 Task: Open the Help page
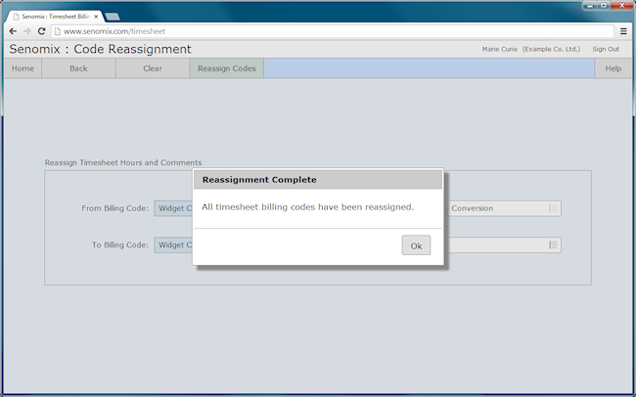pos(613,68)
